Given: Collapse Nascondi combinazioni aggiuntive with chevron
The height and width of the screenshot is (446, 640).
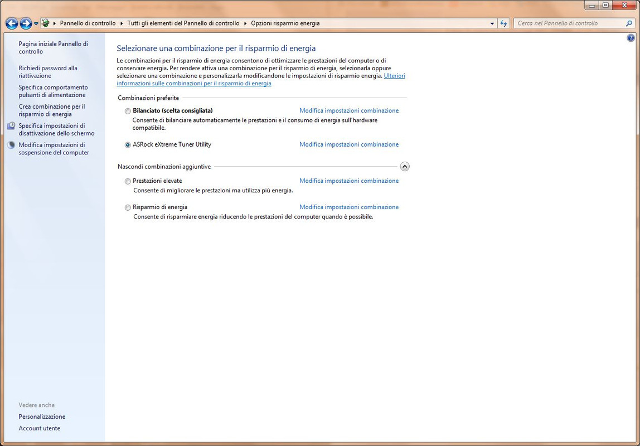Looking at the screenshot, I should pos(405,167).
